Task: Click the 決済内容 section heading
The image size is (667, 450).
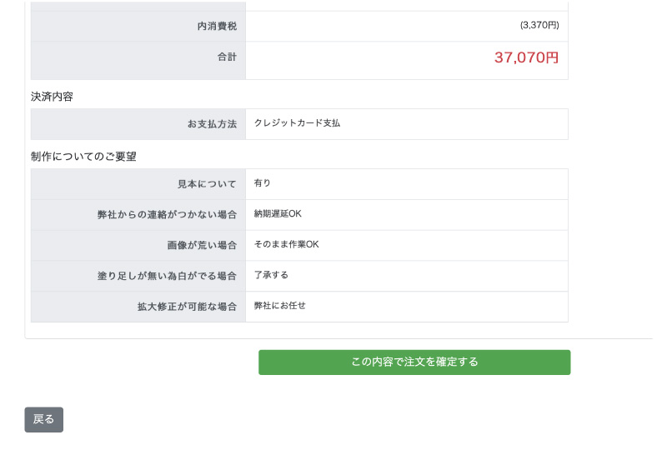Action: pyautogui.click(x=52, y=97)
